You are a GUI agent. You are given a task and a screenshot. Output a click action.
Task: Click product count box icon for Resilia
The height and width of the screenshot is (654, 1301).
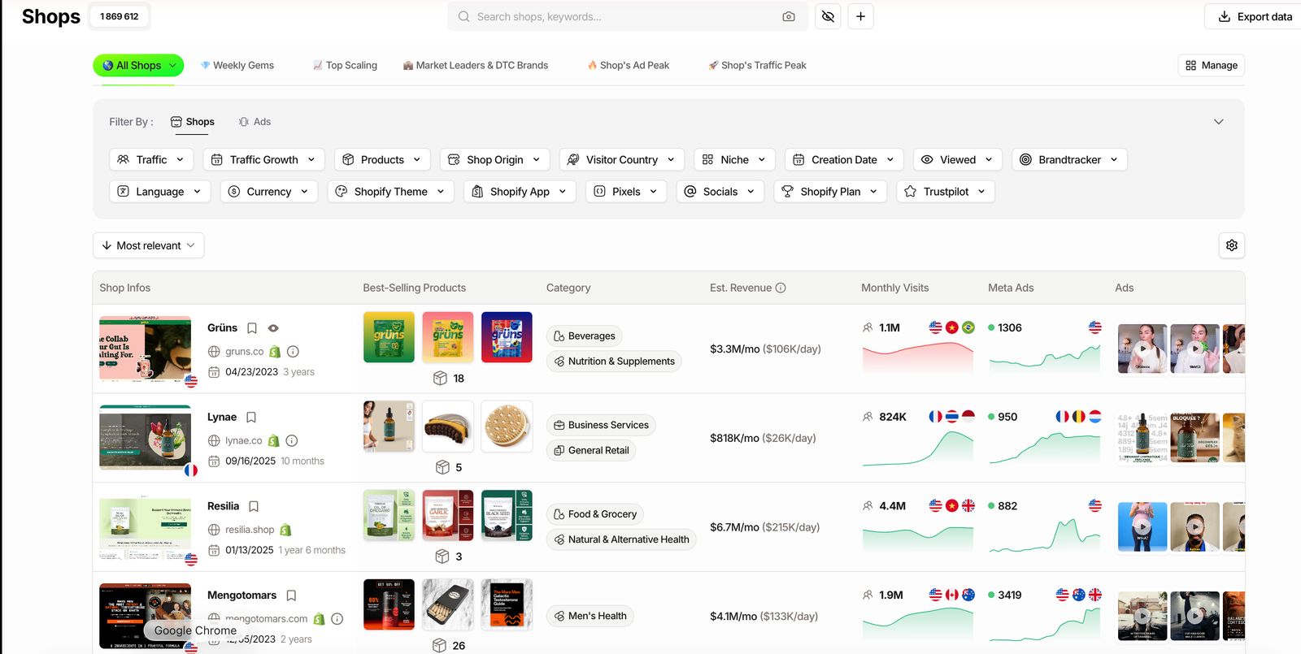[442, 557]
